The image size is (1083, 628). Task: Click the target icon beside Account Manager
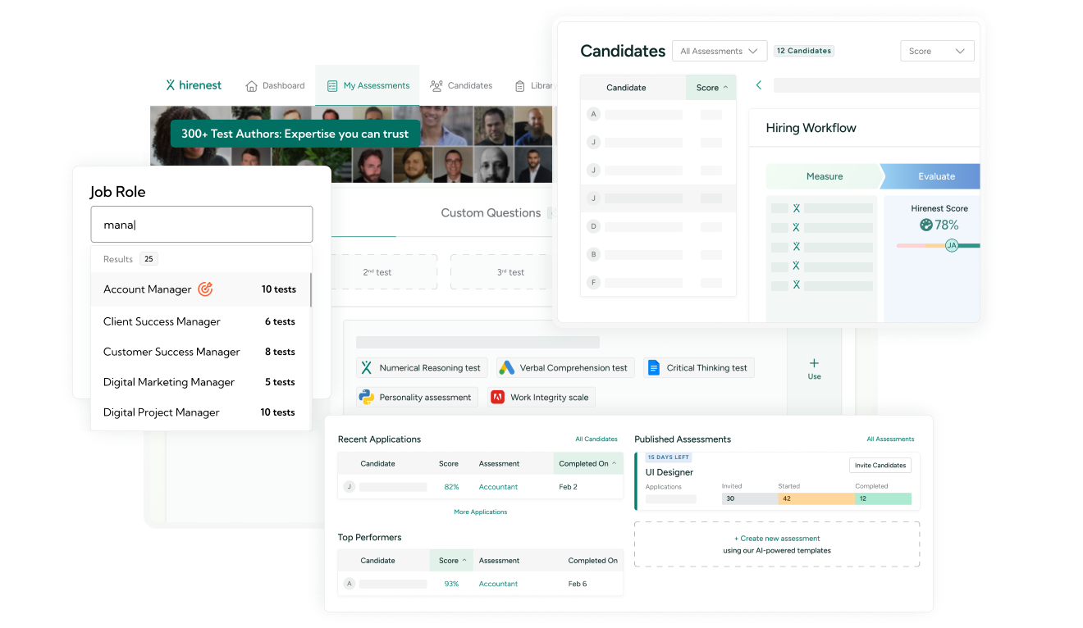tap(205, 289)
